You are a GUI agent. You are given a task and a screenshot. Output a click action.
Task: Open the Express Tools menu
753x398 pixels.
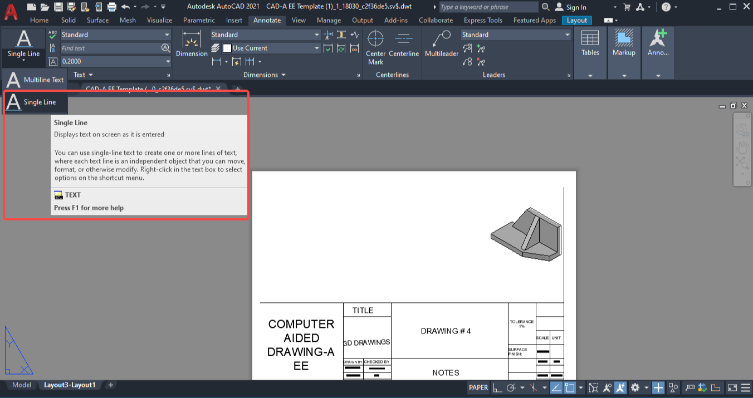[x=482, y=20]
